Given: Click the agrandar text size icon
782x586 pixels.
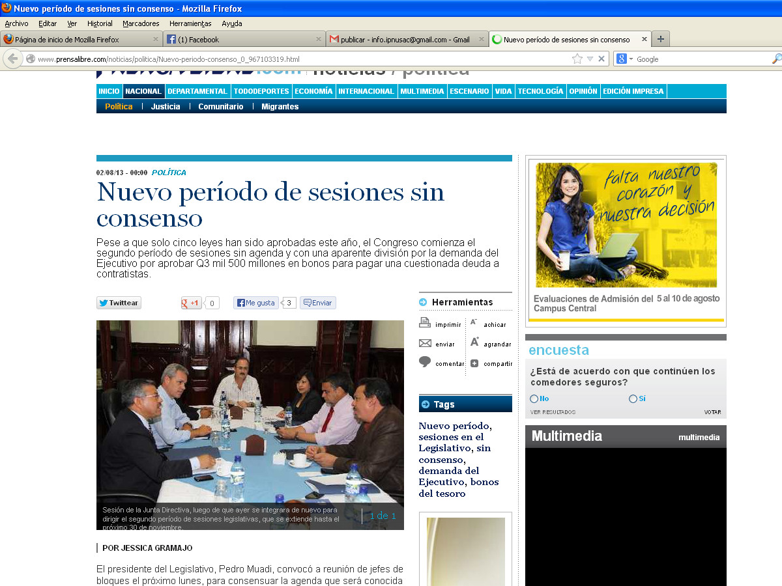Looking at the screenshot, I should 474,342.
